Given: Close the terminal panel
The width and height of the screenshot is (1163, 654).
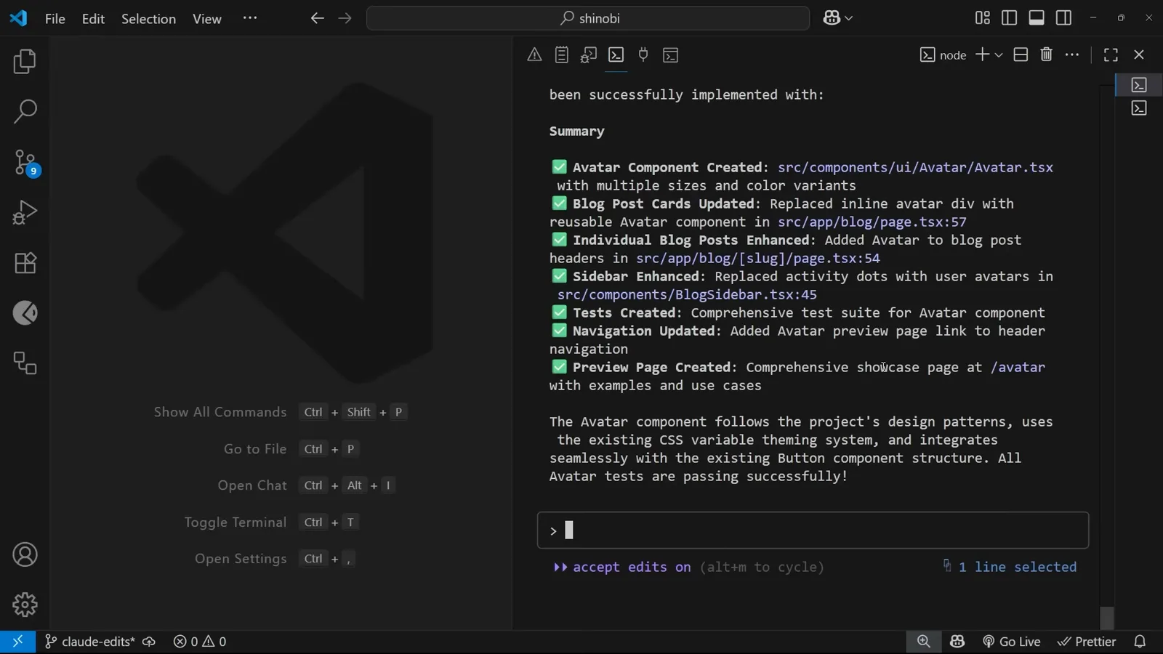Looking at the screenshot, I should 1139,54.
